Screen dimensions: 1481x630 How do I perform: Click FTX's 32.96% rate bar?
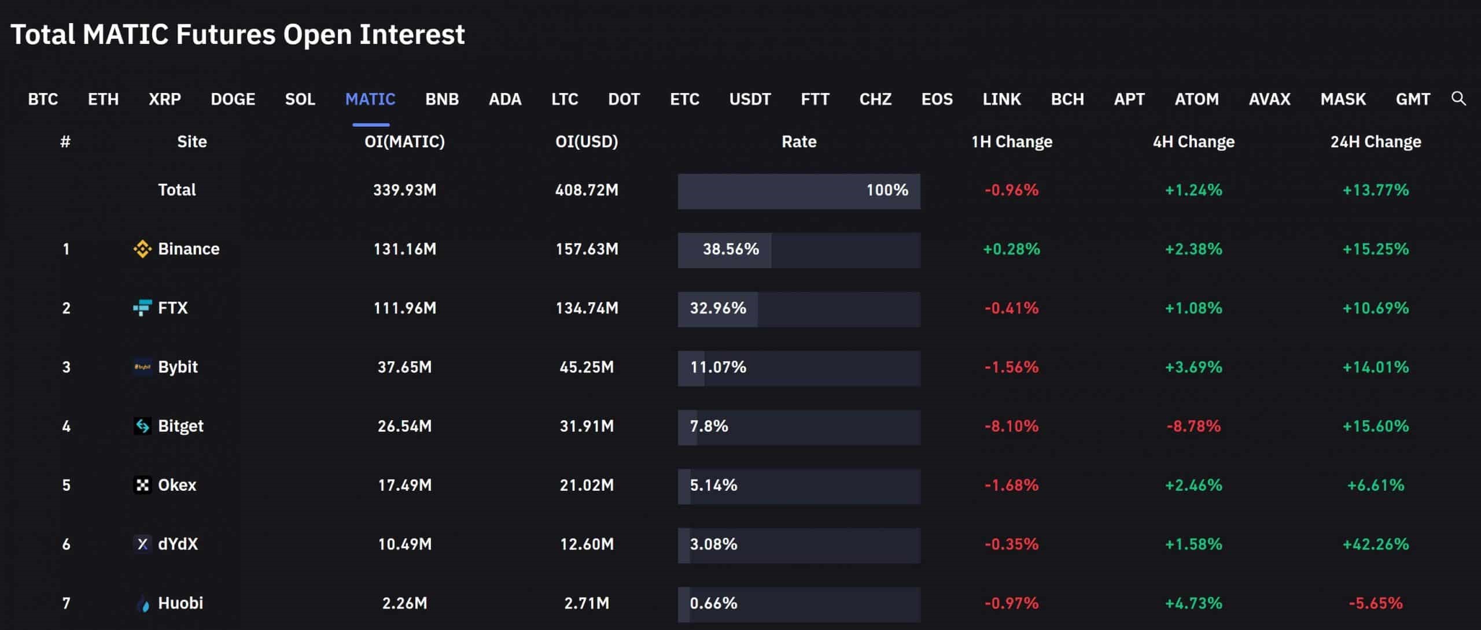(799, 309)
